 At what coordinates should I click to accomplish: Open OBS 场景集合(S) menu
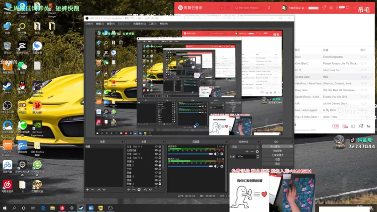tap(139, 24)
